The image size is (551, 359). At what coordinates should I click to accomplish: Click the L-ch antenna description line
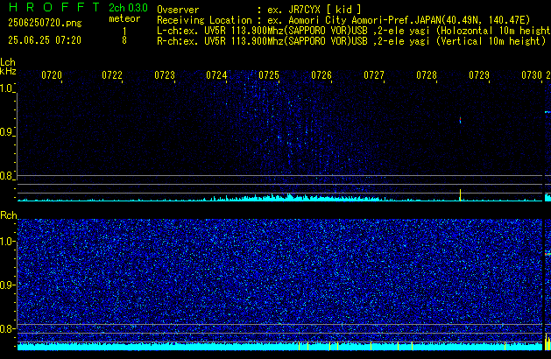pyautogui.click(x=354, y=31)
